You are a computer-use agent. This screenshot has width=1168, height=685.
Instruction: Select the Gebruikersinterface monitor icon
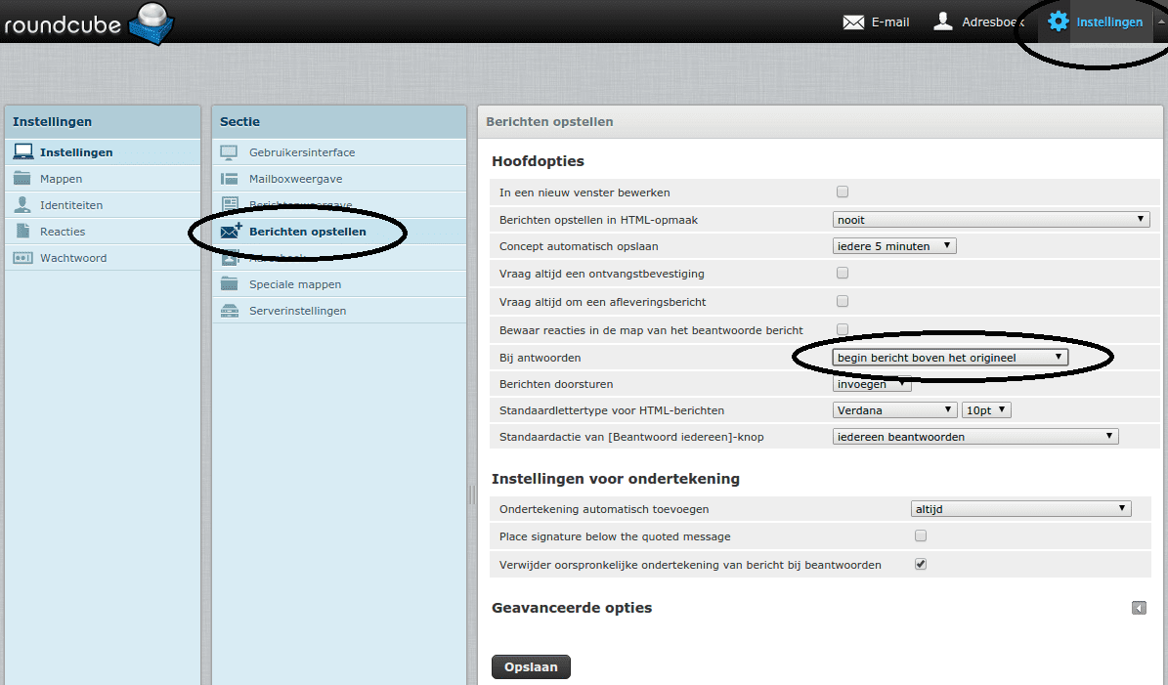coord(230,152)
